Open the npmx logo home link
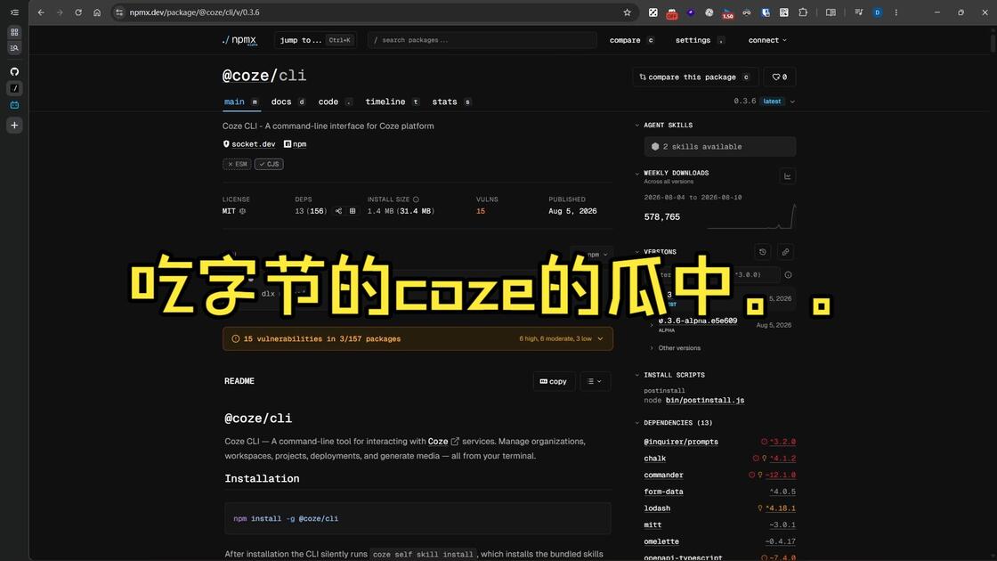This screenshot has height=561, width=997. [239, 40]
